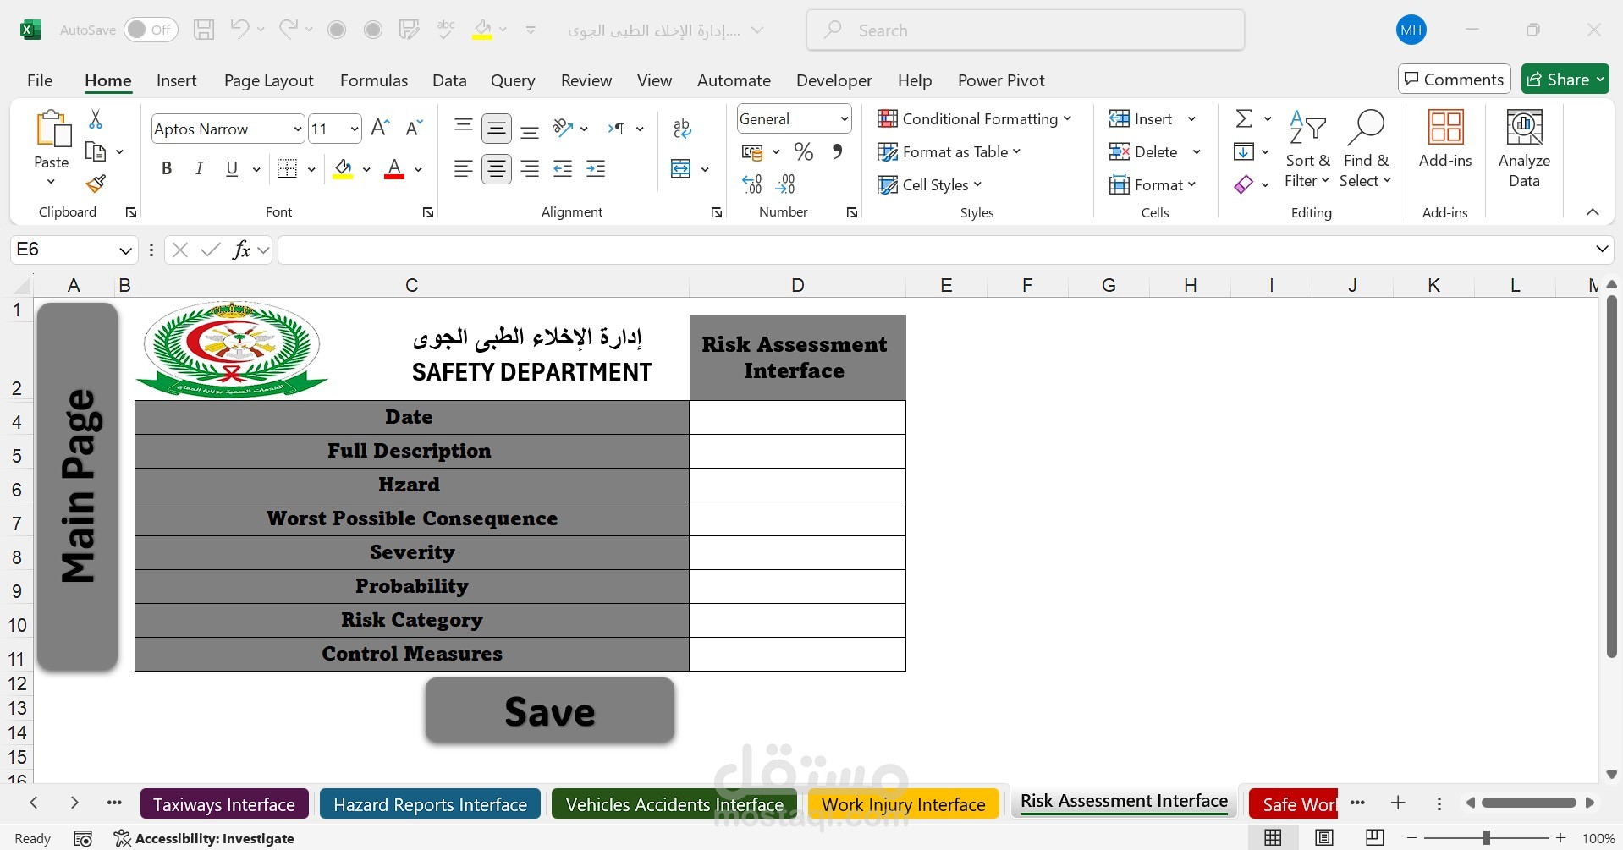1623x850 pixels.
Task: Click the red Font Color swatch
Action: [x=394, y=169]
